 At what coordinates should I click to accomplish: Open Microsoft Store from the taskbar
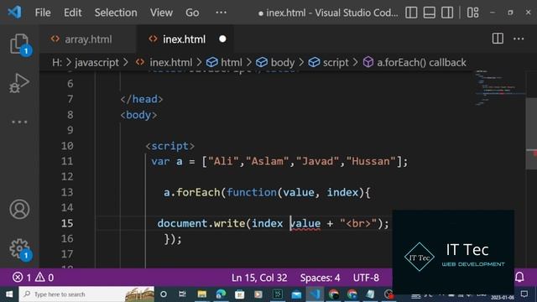pos(240,294)
